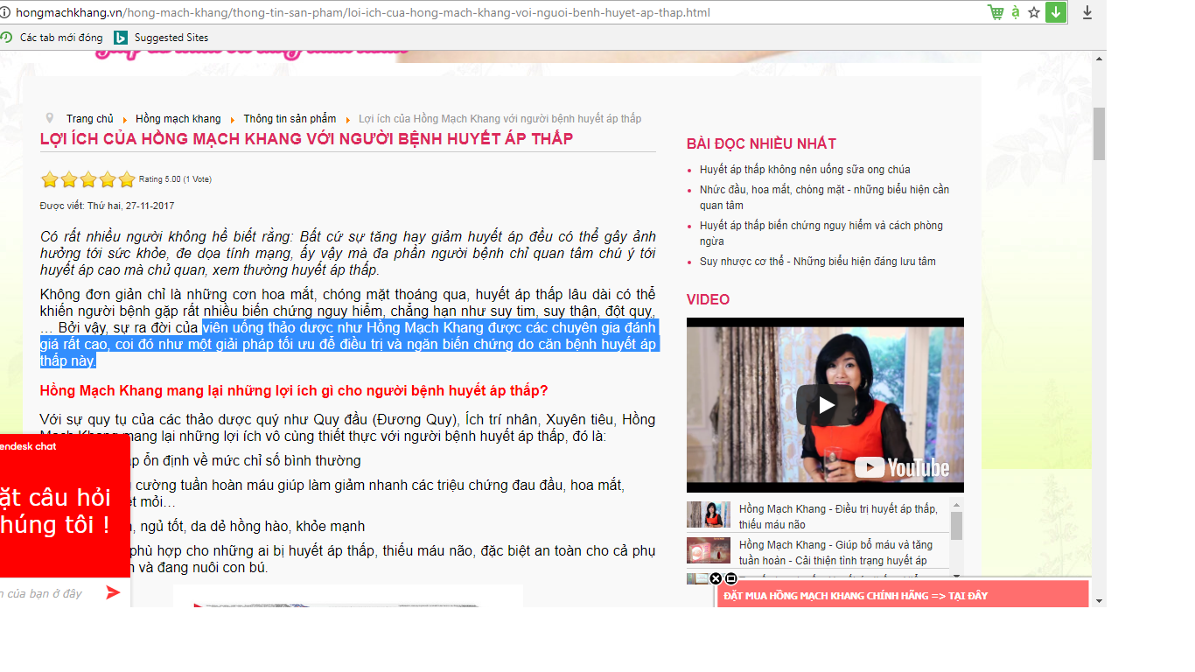This screenshot has width=1195, height=672.
Task: Open 'Huyết áp thấp không nên uống sữa ong chúa'
Action: pos(805,170)
